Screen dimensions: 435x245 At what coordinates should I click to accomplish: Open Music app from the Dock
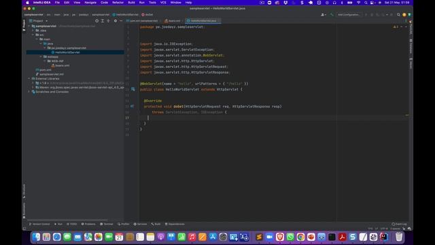[192, 237]
